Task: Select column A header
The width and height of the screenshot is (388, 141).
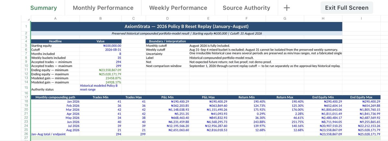Action: click(x=55, y=18)
